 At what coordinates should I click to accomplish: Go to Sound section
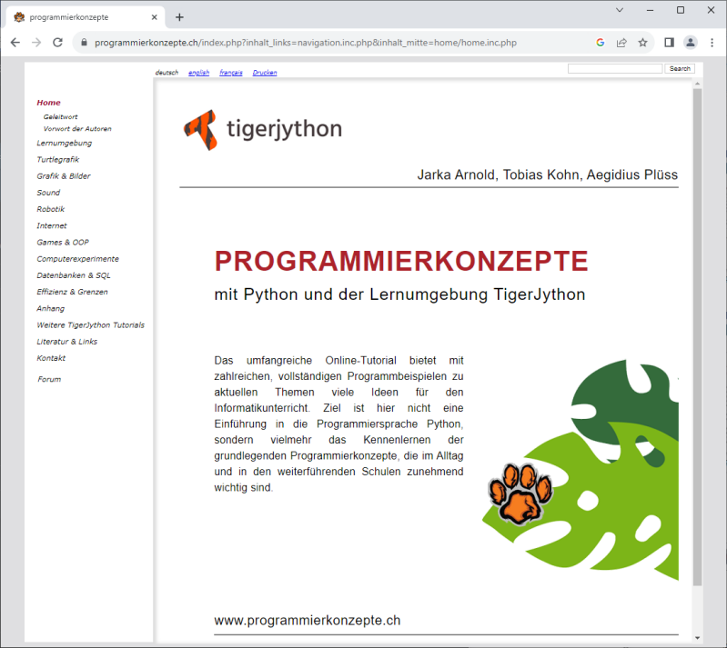(48, 193)
